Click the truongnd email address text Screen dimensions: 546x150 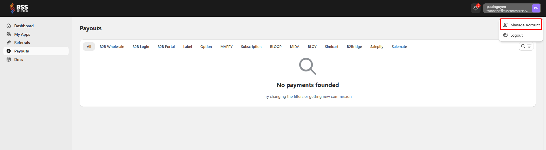point(507,11)
